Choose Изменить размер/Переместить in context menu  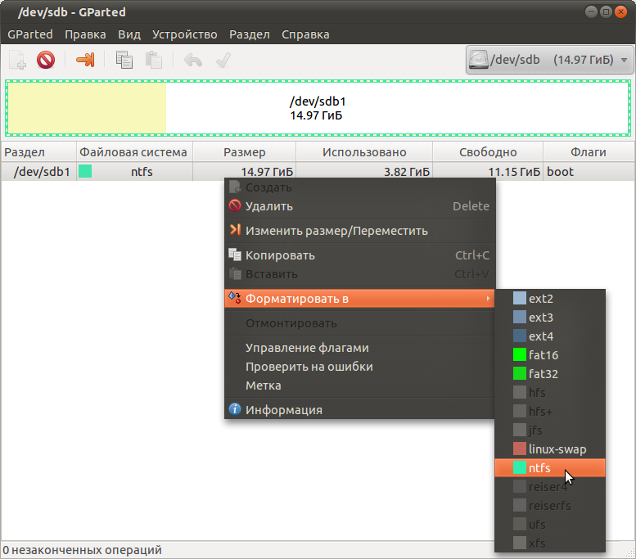coord(359,231)
